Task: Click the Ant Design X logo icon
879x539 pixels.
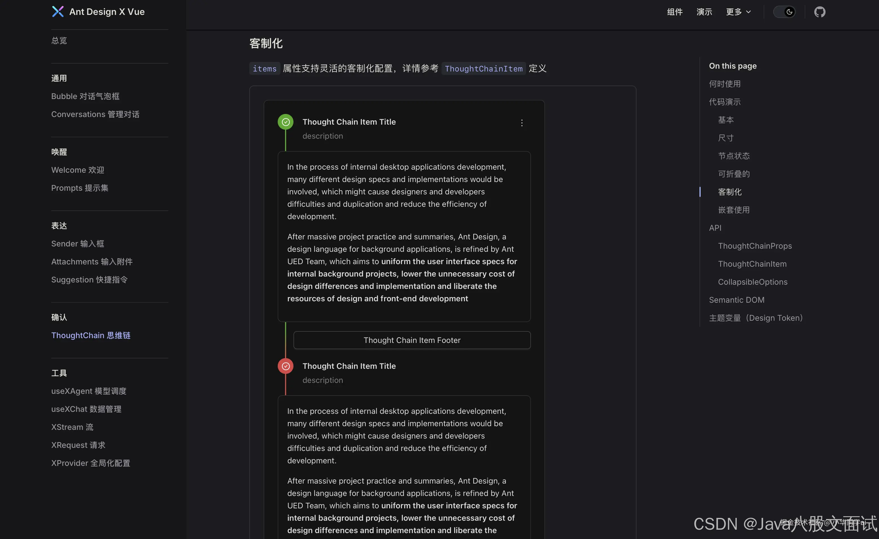Action: pos(58,12)
